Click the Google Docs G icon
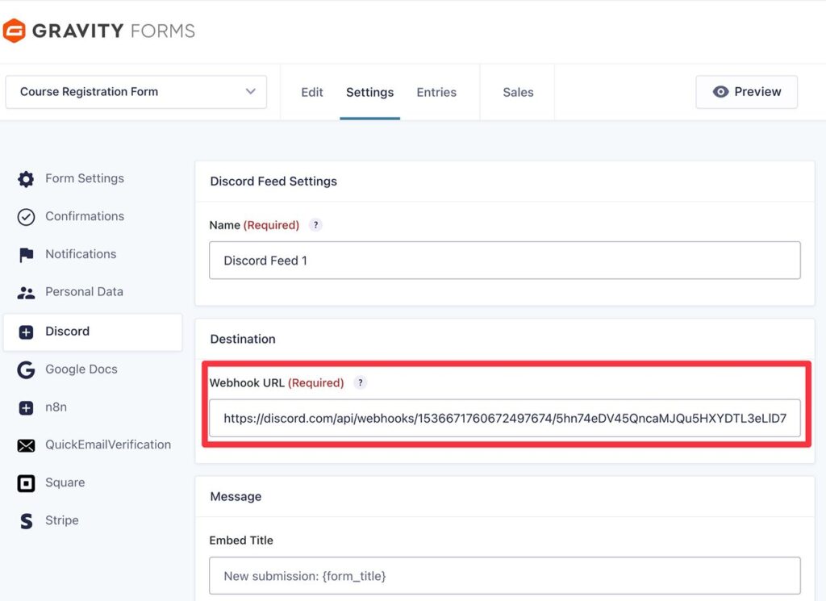 tap(26, 369)
